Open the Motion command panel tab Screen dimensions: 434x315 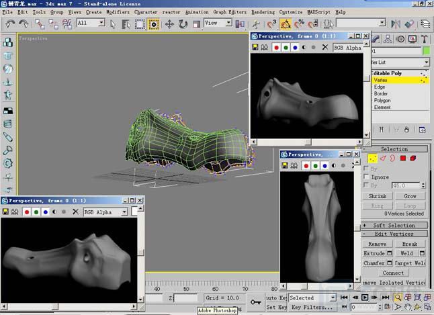(401, 39)
